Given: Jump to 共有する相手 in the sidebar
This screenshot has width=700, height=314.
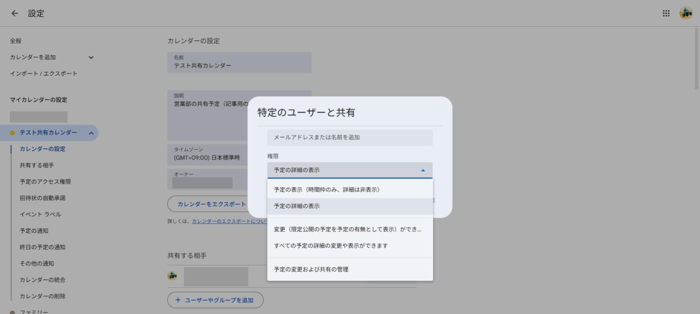Looking at the screenshot, I should pyautogui.click(x=37, y=166).
